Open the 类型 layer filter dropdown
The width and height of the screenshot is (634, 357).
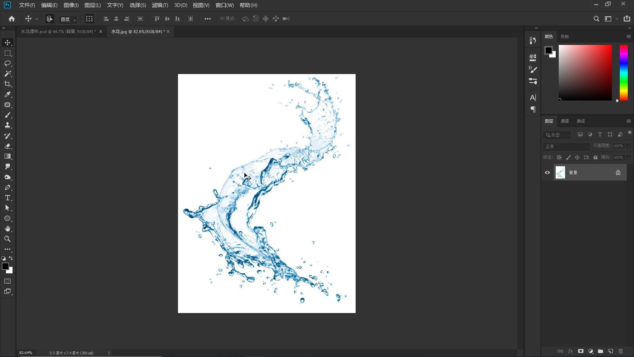(557, 135)
